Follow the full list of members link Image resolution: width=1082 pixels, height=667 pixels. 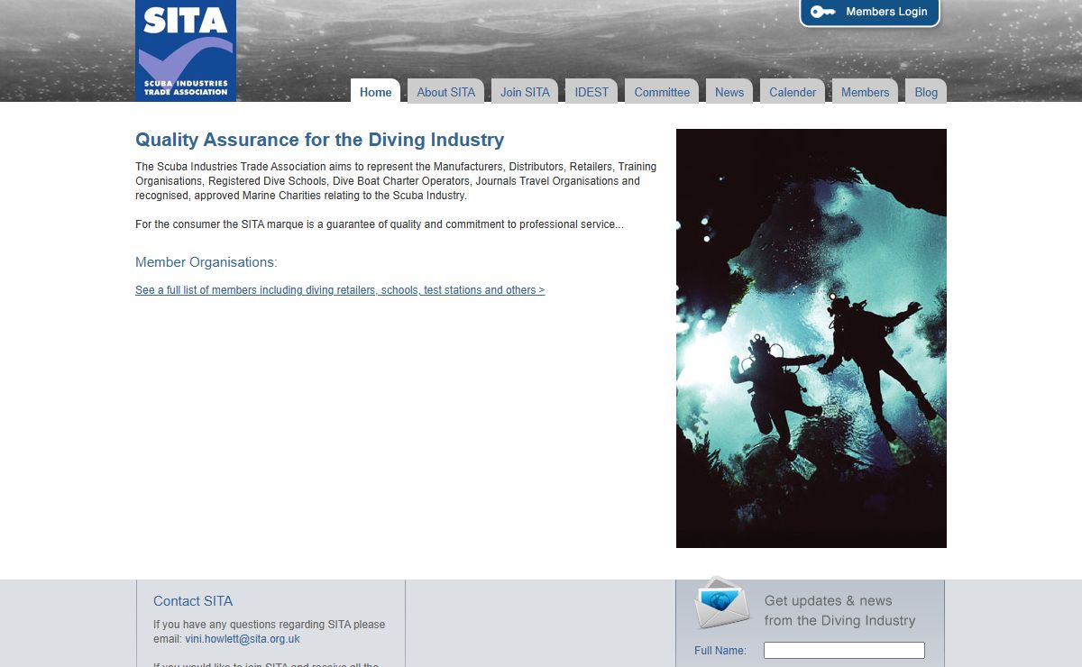click(x=340, y=290)
